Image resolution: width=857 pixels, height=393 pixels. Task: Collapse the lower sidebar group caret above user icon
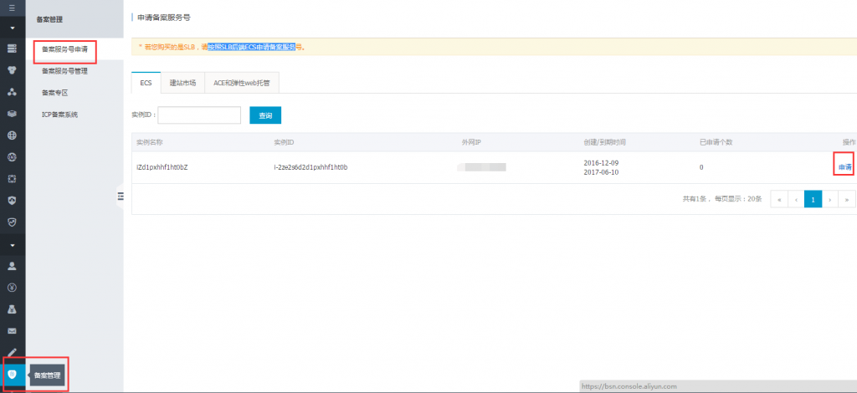point(13,245)
